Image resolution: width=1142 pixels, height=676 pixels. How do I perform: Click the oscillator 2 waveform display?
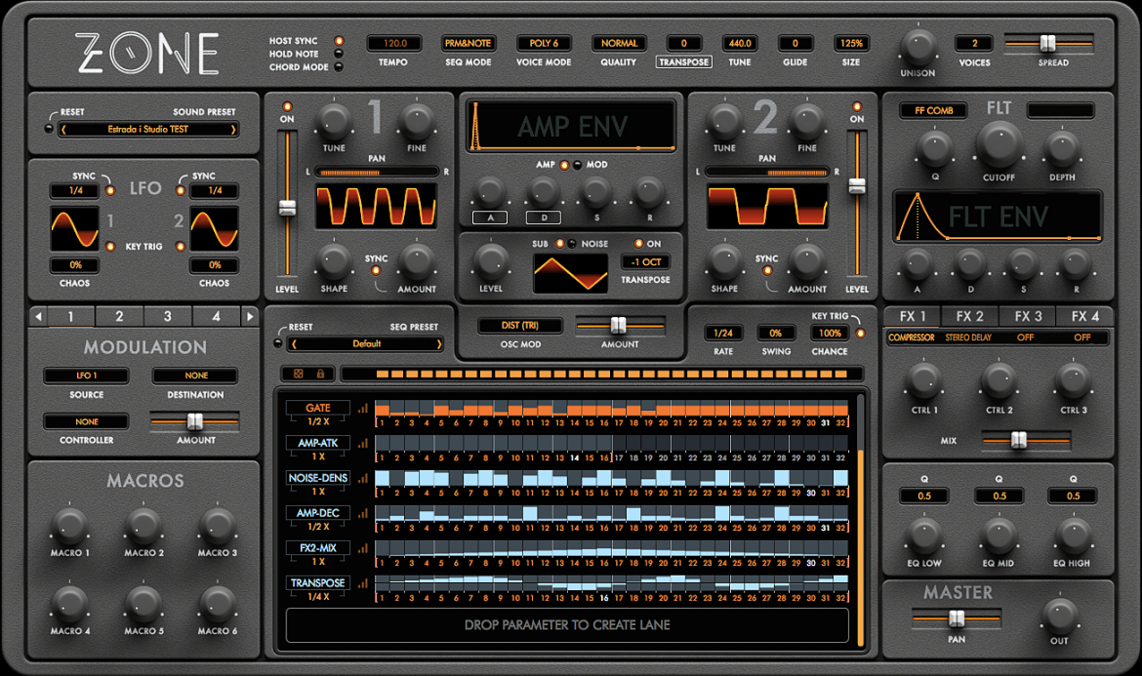[767, 205]
